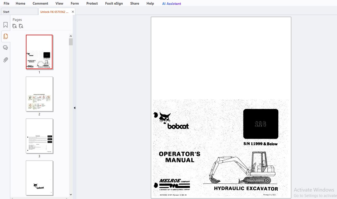Close the Unlock-116 6570362 document tab
This screenshot has width=337, height=199.
tap(73, 12)
